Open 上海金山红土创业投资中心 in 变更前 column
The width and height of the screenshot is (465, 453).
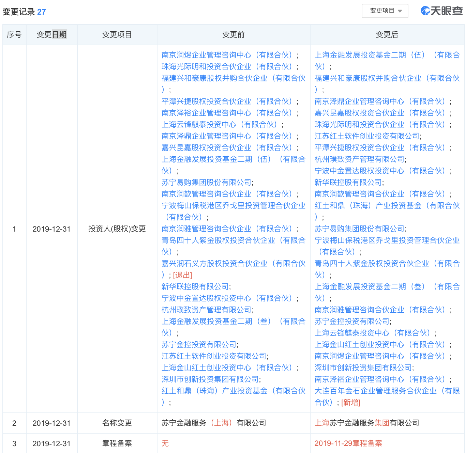click(x=228, y=368)
